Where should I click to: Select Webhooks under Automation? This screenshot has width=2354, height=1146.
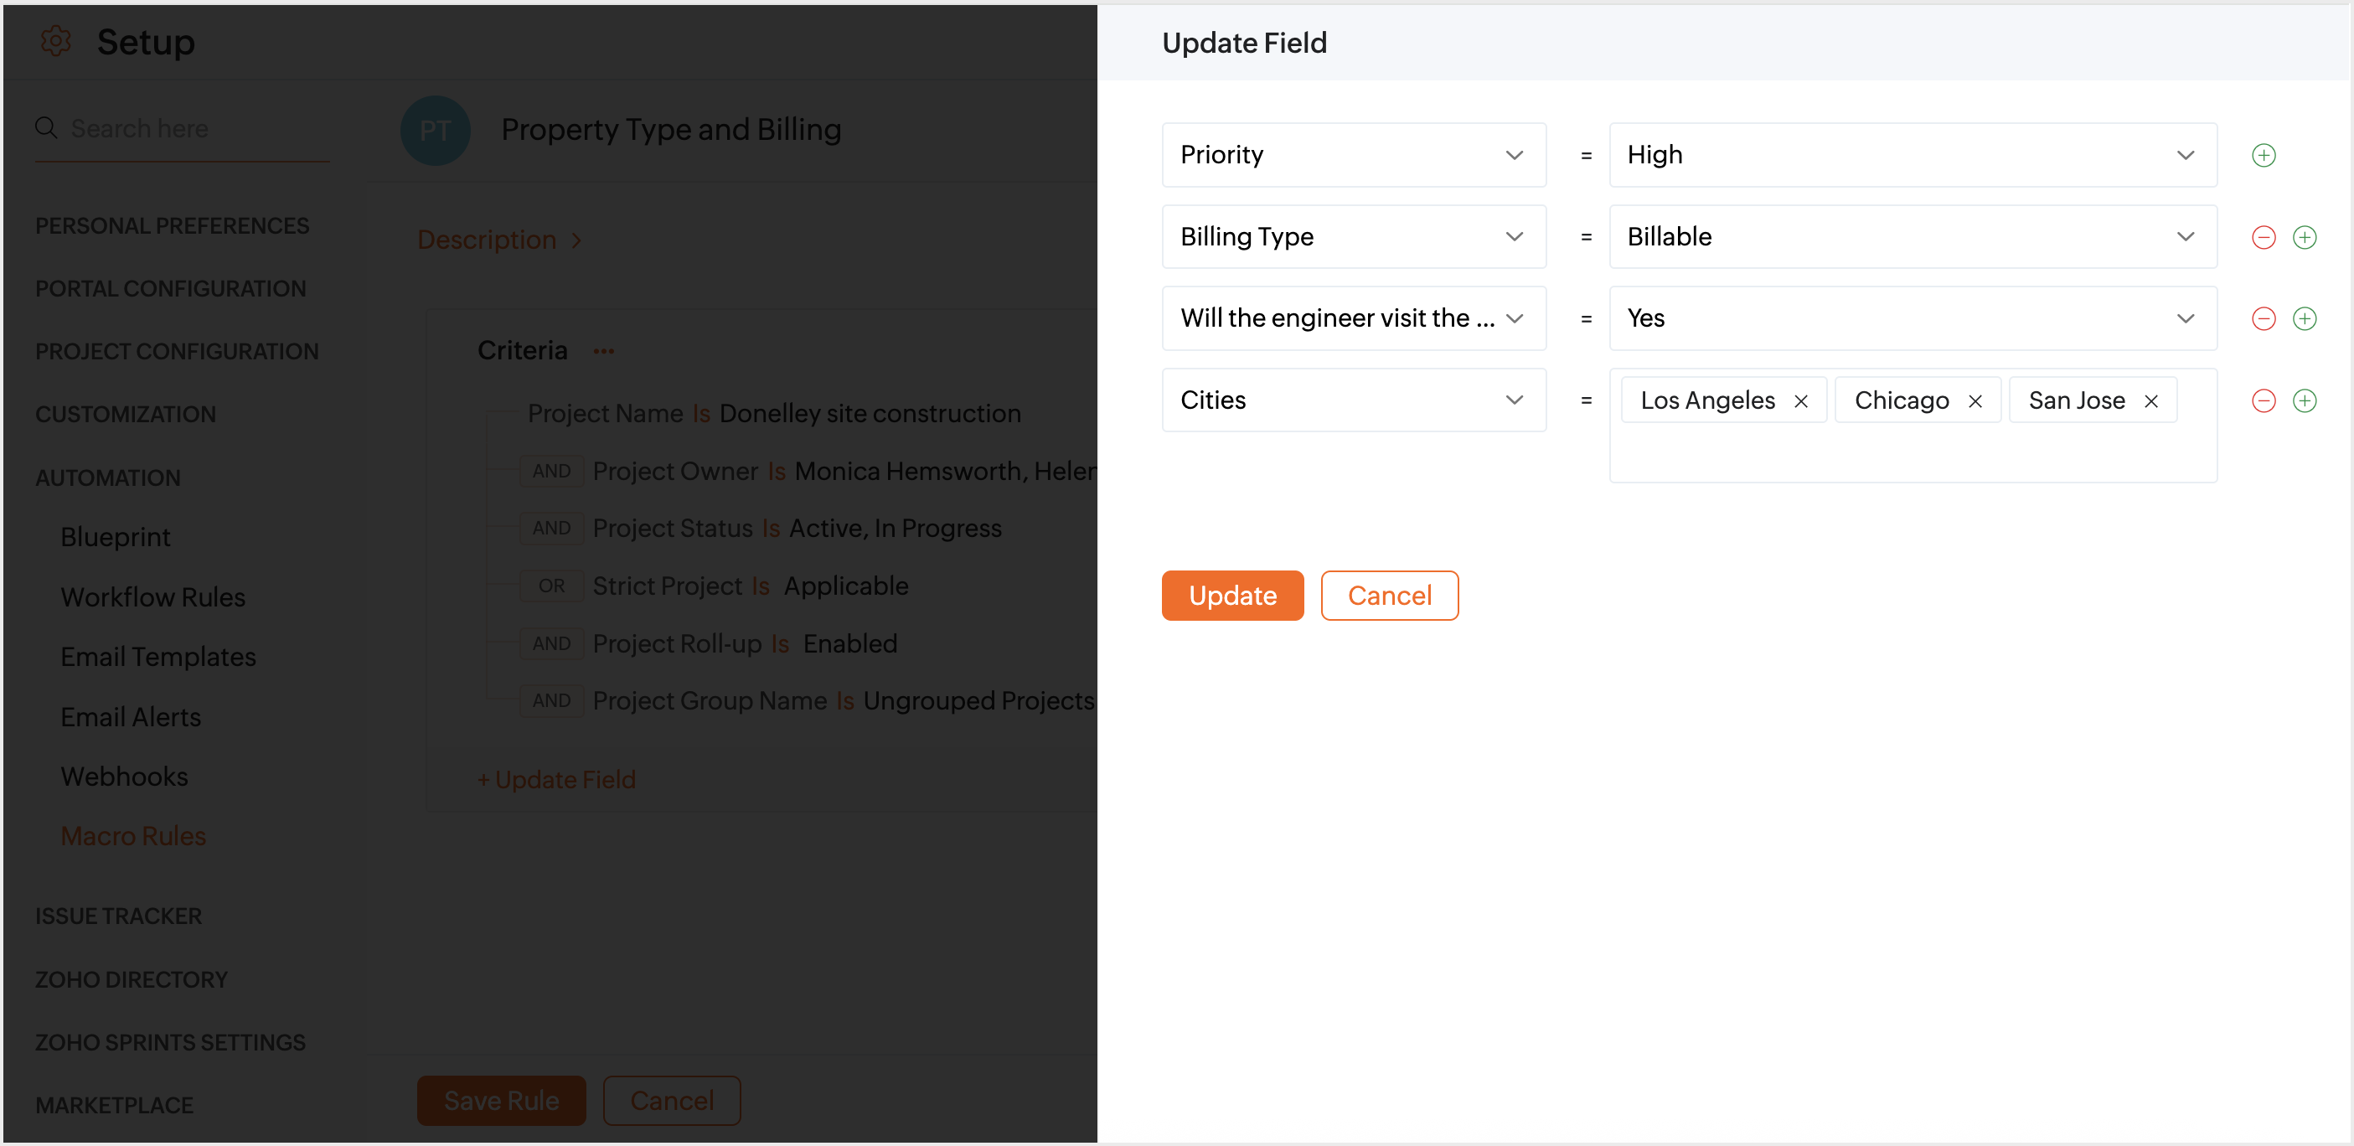pos(124,777)
